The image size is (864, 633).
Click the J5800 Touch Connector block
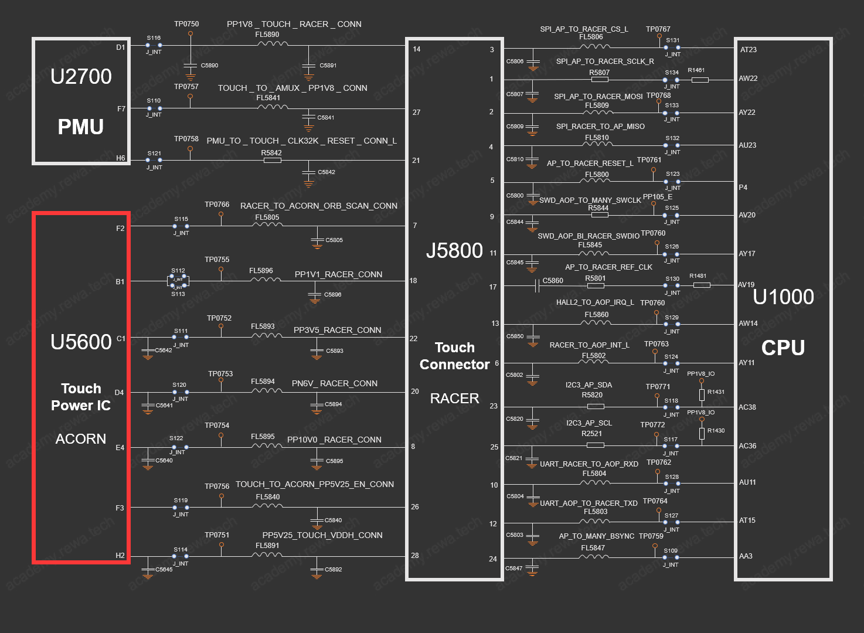click(x=454, y=309)
